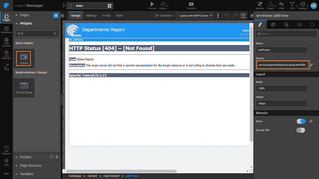Viewport: 319px width, 179px height.
Task: Open Web Services in left sidebar
Action: 6,44
